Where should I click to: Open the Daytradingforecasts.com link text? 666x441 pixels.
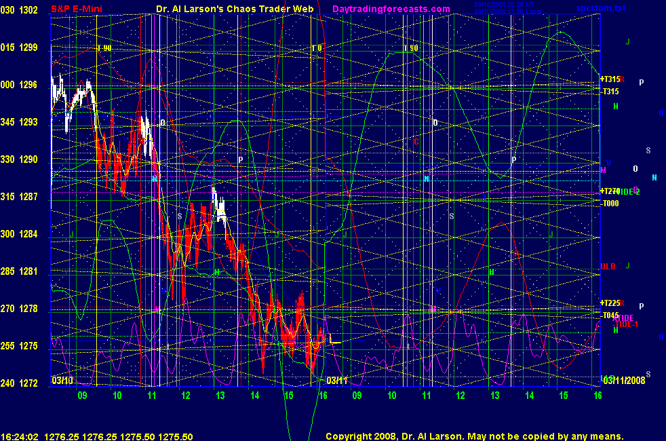tap(391, 9)
